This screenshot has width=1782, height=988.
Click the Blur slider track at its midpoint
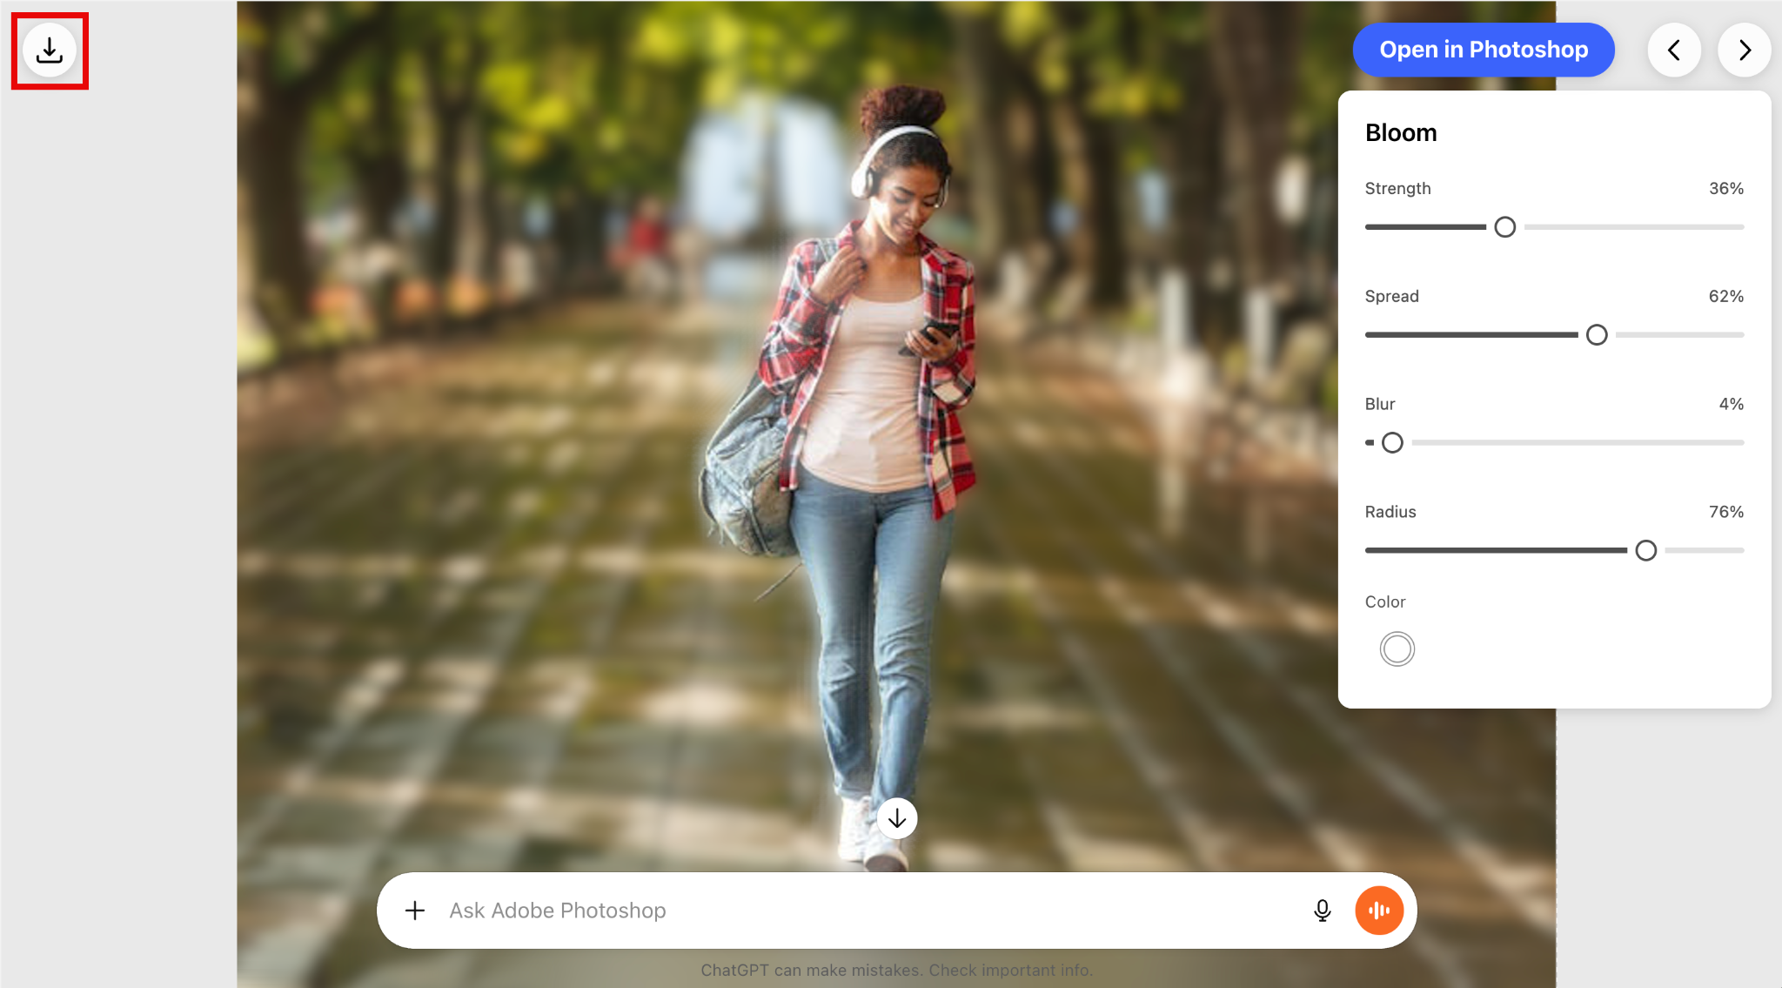tap(1555, 443)
